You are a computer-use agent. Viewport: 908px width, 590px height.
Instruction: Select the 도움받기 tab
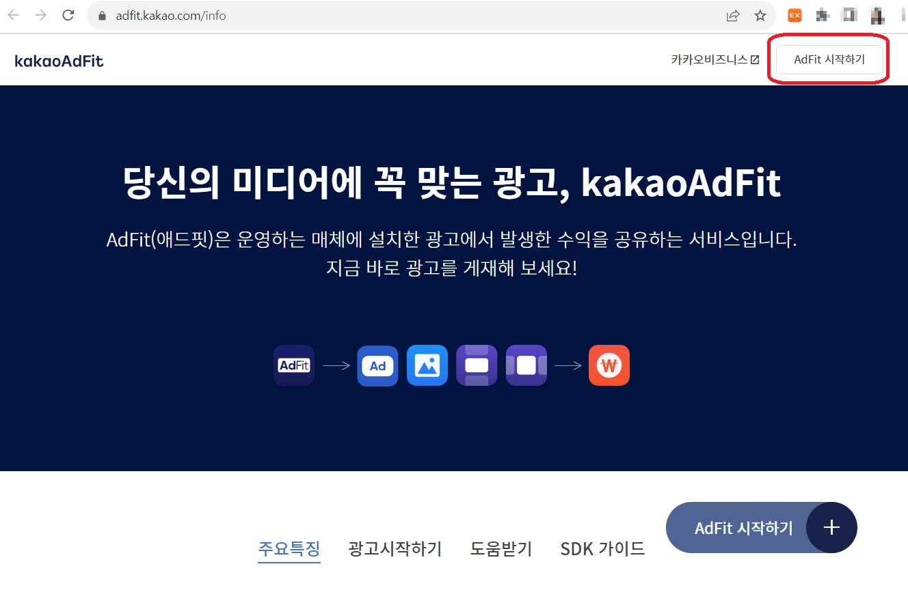tap(501, 548)
